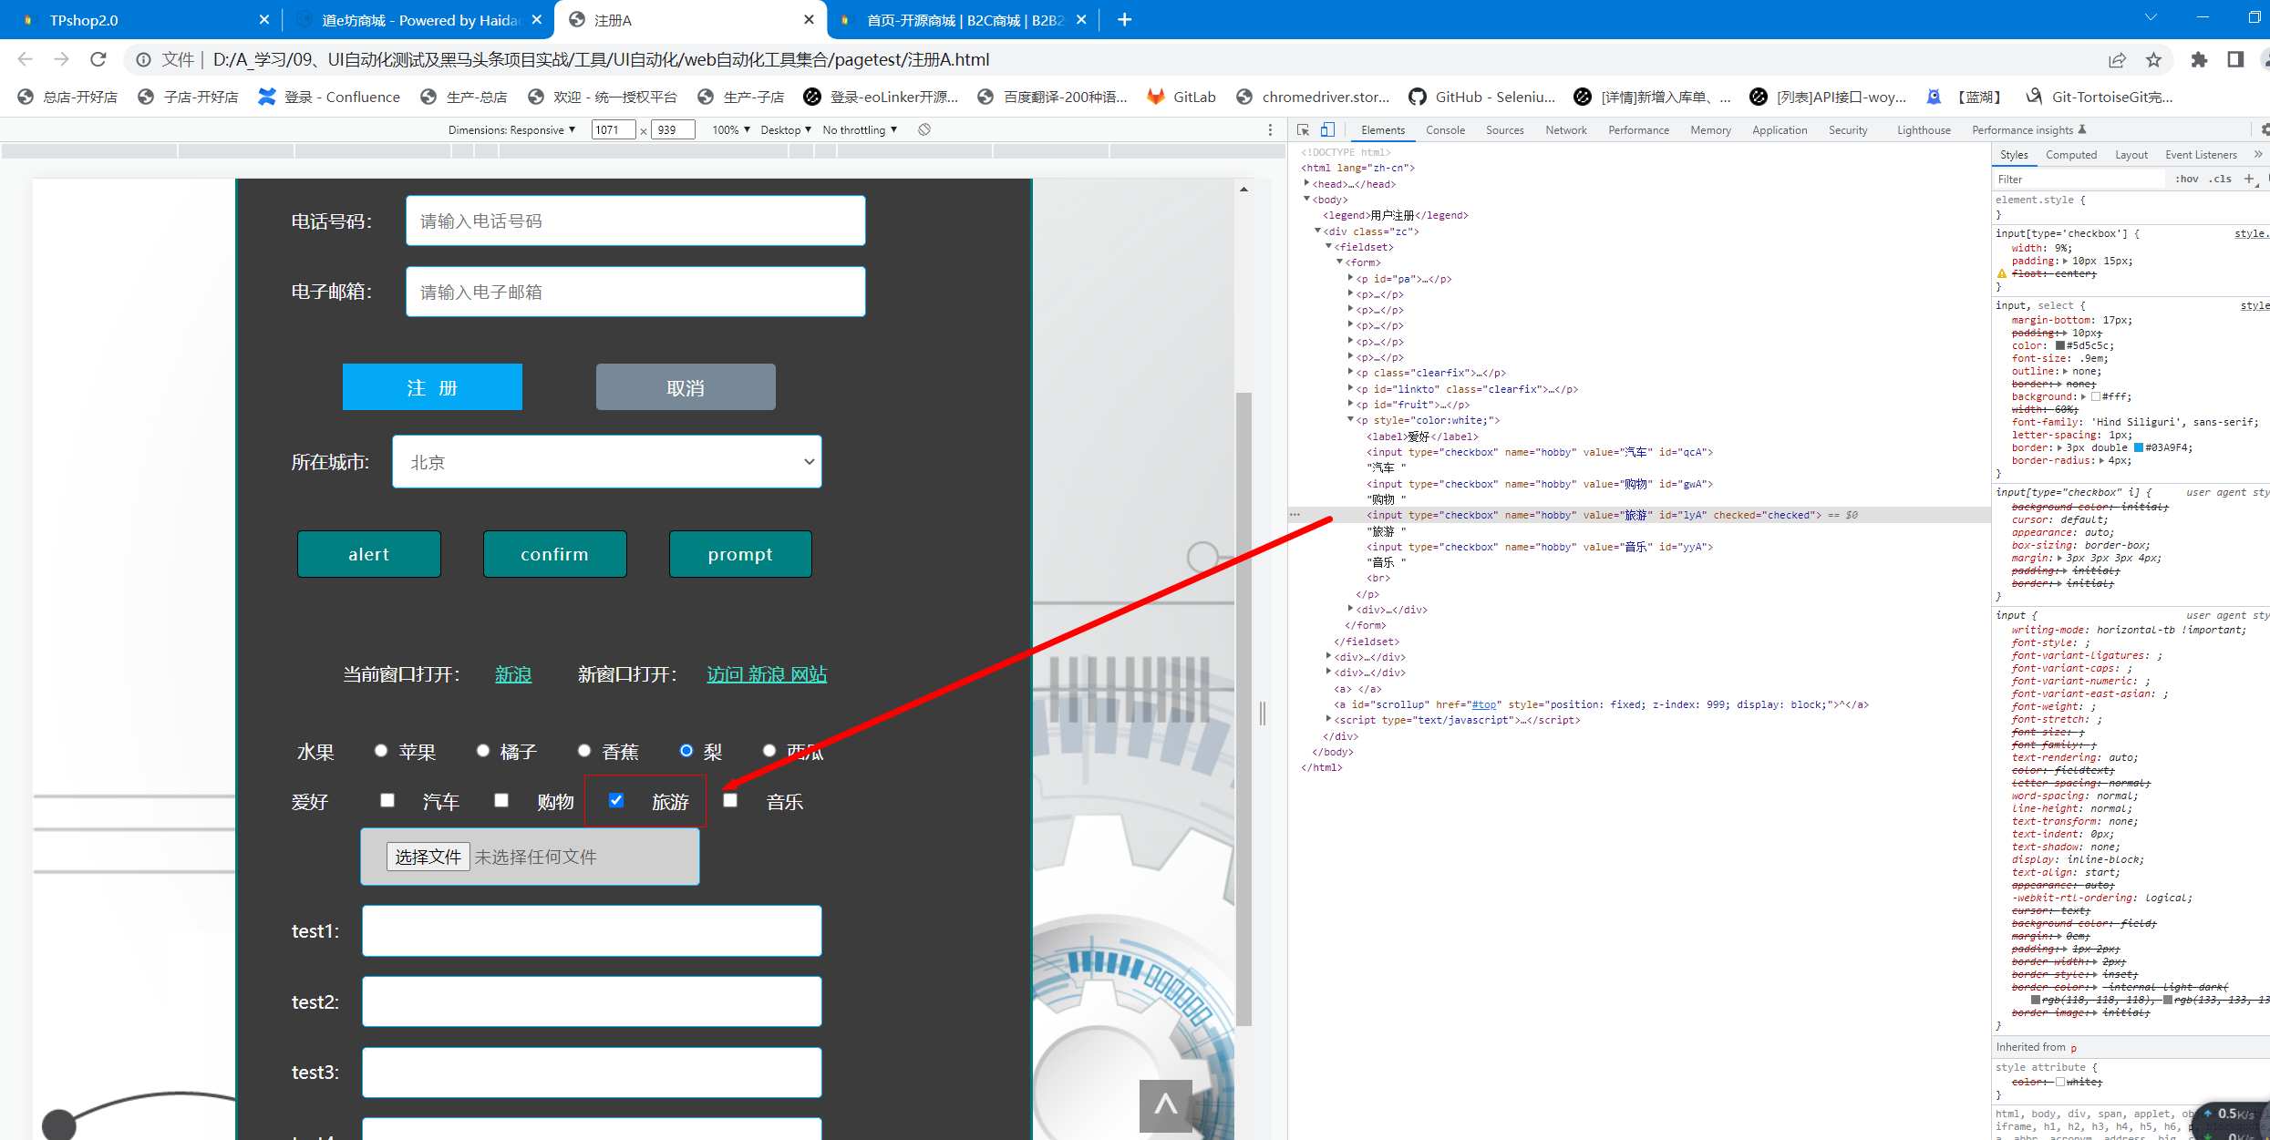This screenshot has height=1140, width=2270.
Task: Click the 访问 新浪 网站 link
Action: coord(767,674)
